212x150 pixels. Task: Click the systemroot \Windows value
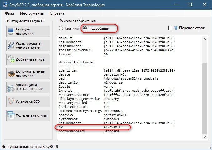click(x=111, y=119)
